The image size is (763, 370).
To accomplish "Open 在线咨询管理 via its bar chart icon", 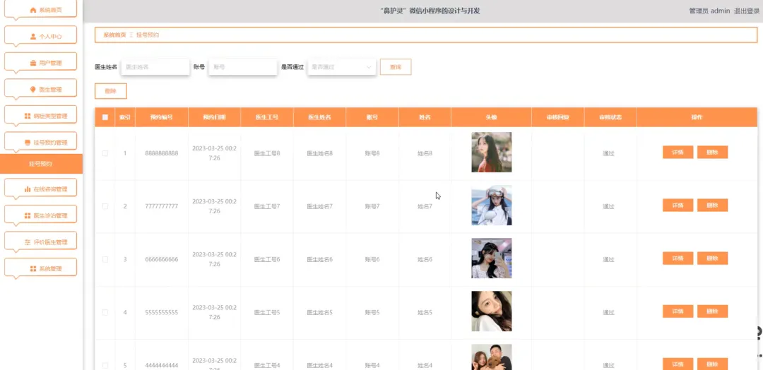I will pos(28,189).
